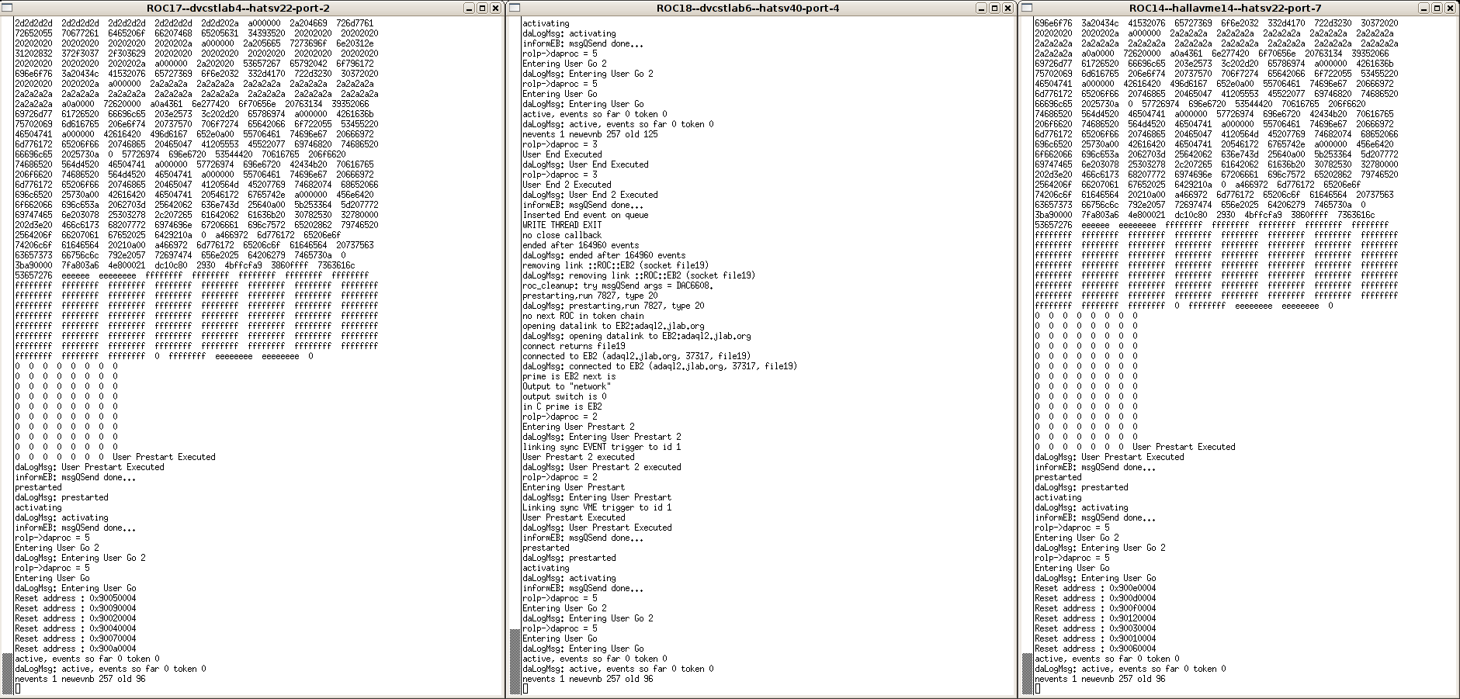Click the line 'Reset address : 0x90040004'
This screenshot has height=699, width=1460.
pyautogui.click(x=75, y=628)
